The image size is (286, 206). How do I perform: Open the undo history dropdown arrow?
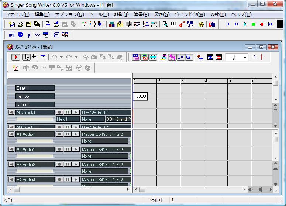62,57
